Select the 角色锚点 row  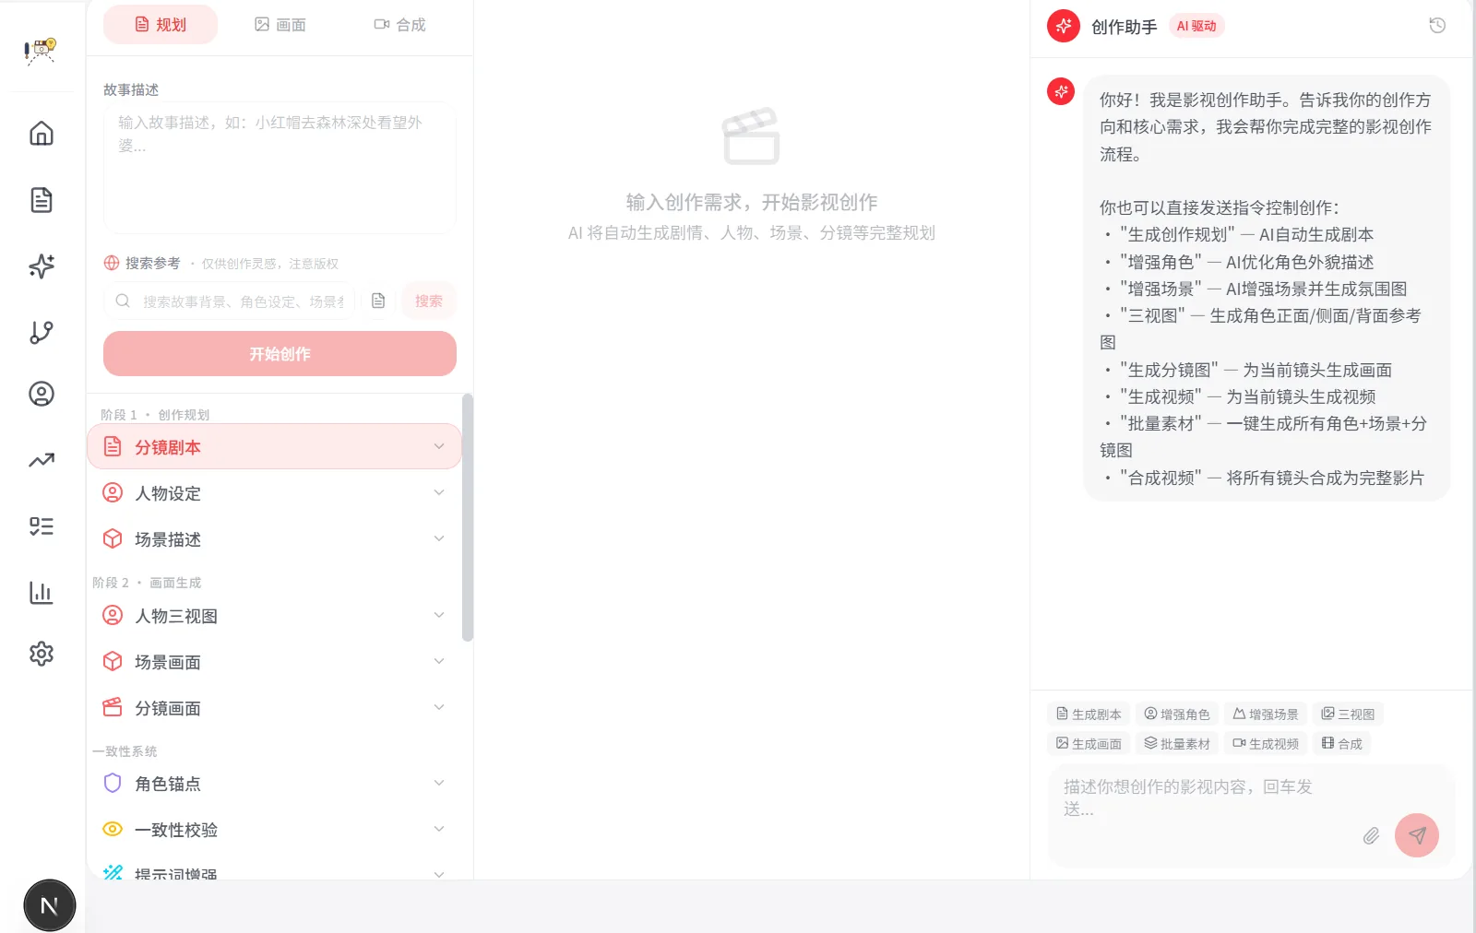coord(274,784)
